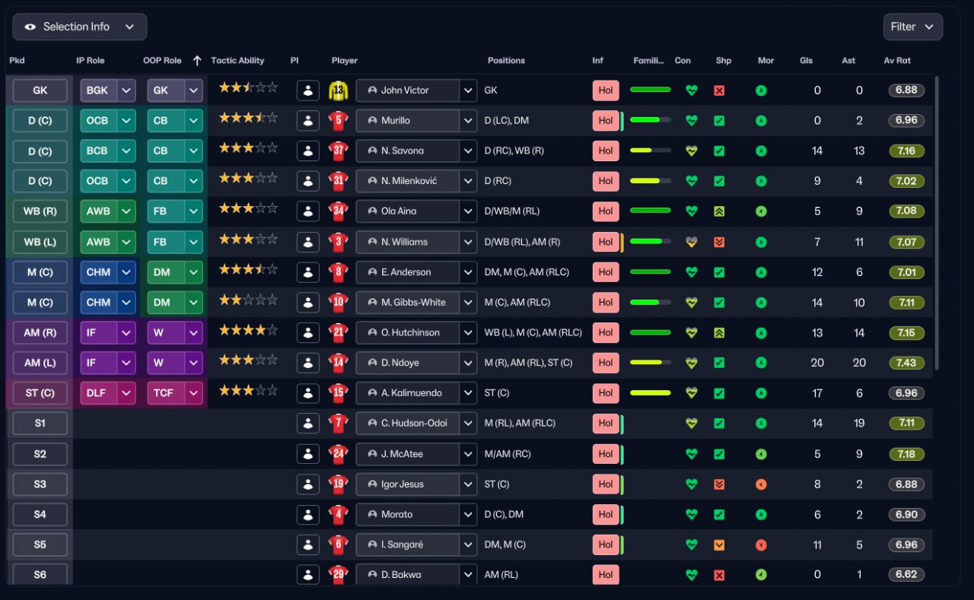
Task: Click the sharpness icon for I. Sangaré
Action: pos(719,545)
